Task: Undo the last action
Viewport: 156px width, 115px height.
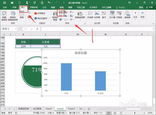Action: (49, 2)
